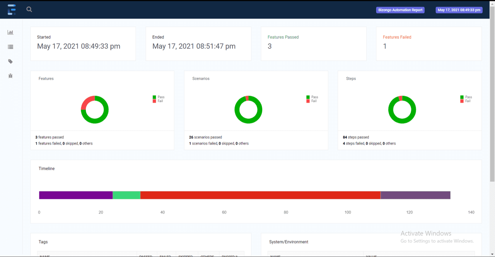The image size is (495, 257).
Task: Click the red timeline segment
Action: [x=260, y=195]
